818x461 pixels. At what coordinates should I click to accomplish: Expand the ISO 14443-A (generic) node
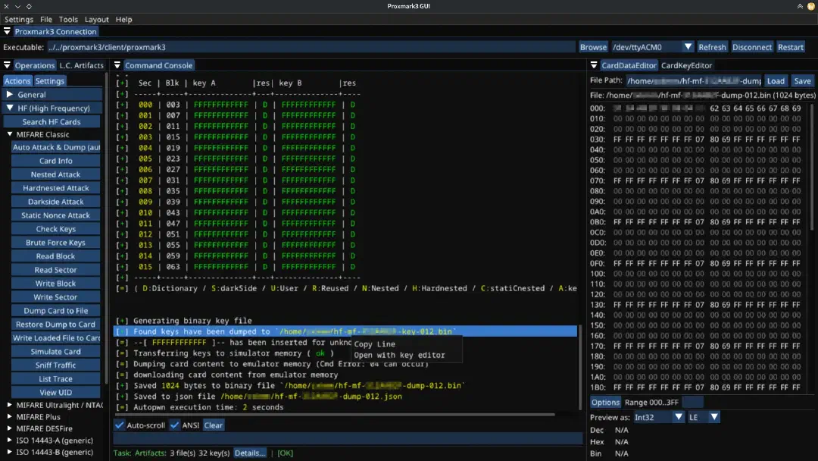10,440
